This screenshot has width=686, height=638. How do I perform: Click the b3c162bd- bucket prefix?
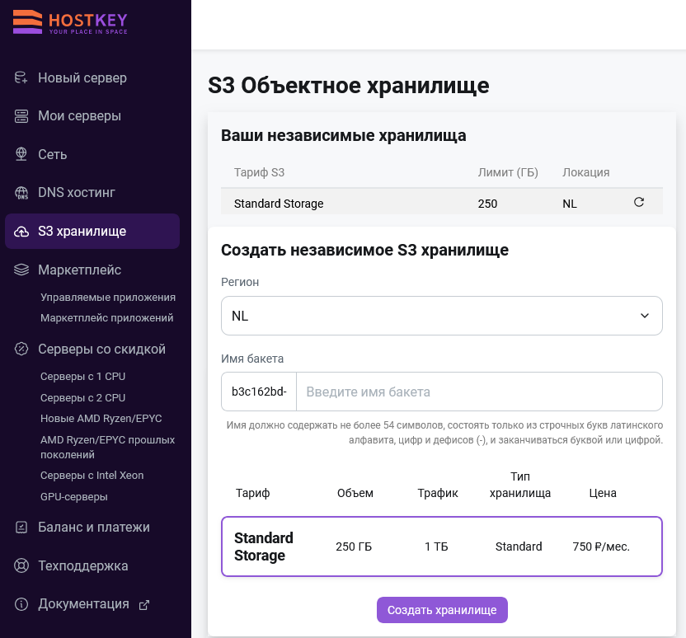259,392
